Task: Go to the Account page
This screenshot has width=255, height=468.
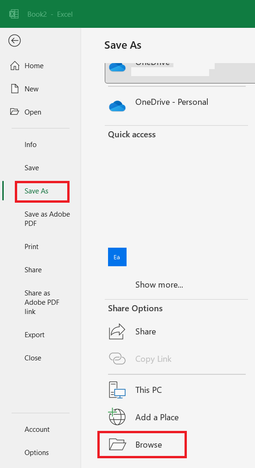Action: point(37,429)
